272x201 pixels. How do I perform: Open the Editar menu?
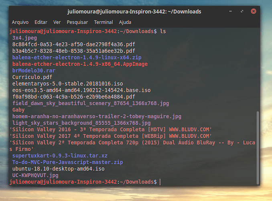(x=41, y=22)
